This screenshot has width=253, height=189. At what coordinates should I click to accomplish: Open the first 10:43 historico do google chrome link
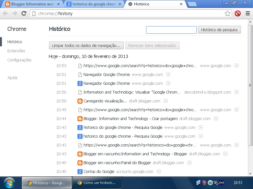[123, 128]
